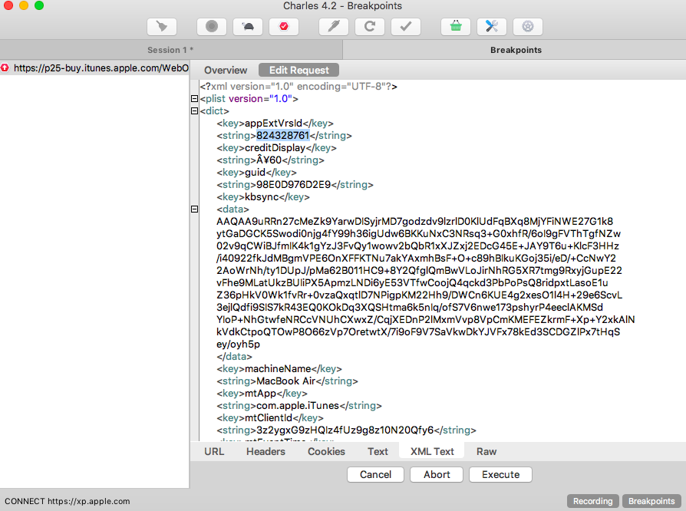This screenshot has height=511, width=686.
Task: Collapse the data XML node
Action: coord(195,209)
